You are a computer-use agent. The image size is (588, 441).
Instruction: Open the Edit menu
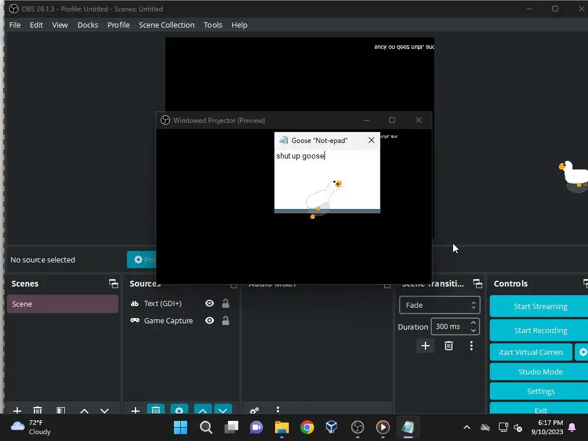tap(36, 25)
